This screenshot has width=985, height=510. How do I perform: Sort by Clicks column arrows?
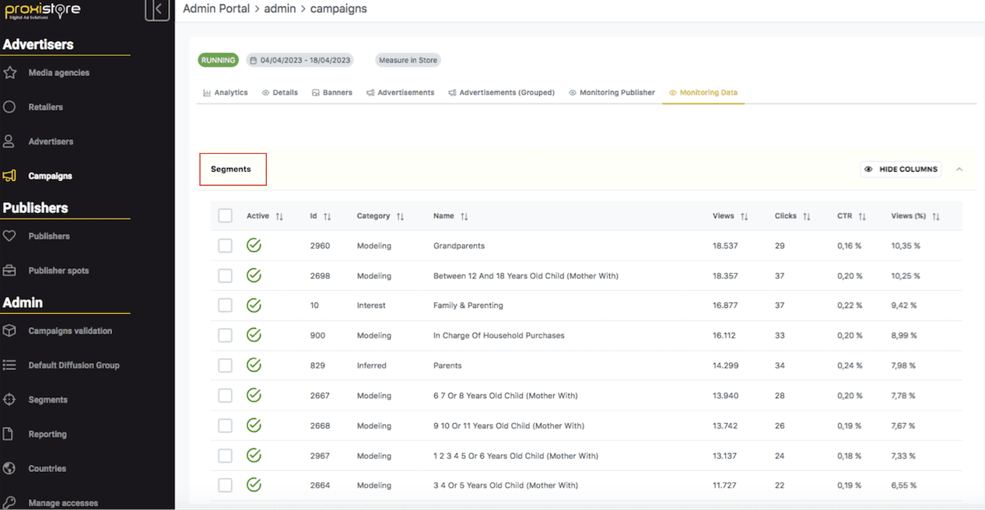click(807, 216)
